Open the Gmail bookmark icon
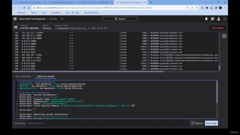This screenshot has width=240, height=135. (73, 12)
